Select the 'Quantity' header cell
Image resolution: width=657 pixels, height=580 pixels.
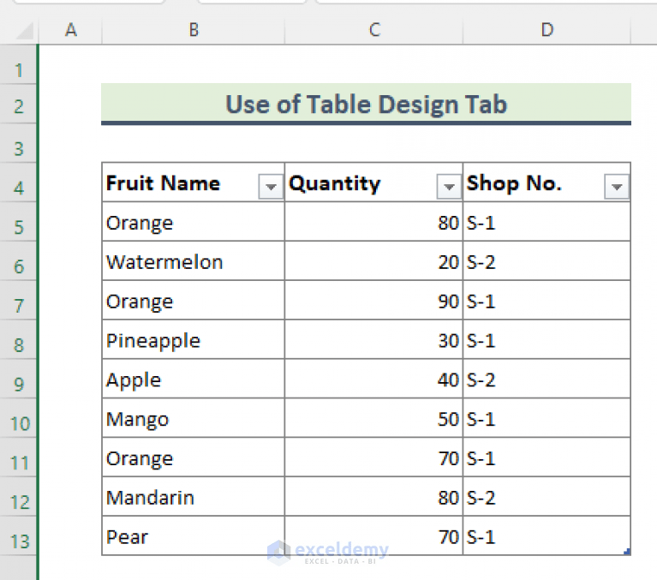click(x=373, y=182)
